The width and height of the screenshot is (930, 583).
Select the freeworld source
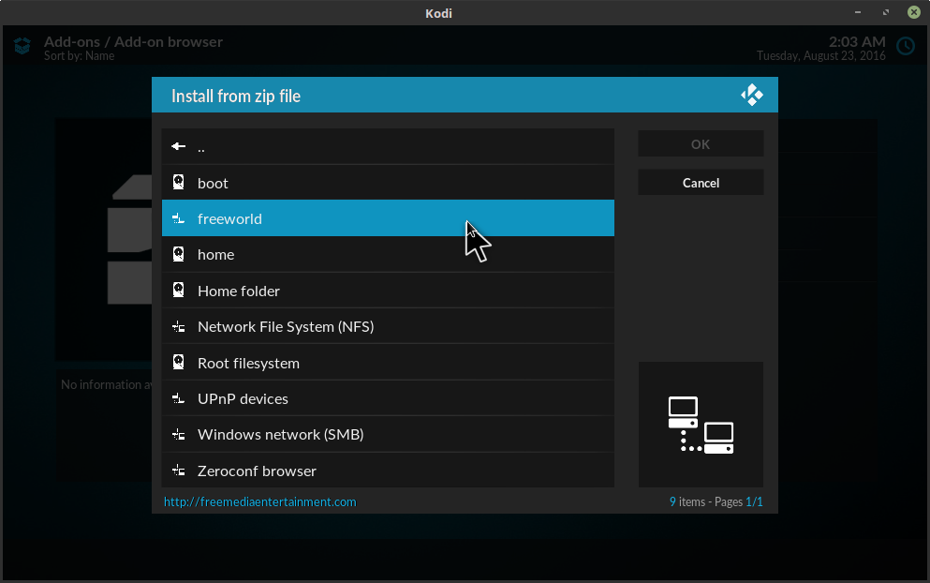(x=388, y=218)
